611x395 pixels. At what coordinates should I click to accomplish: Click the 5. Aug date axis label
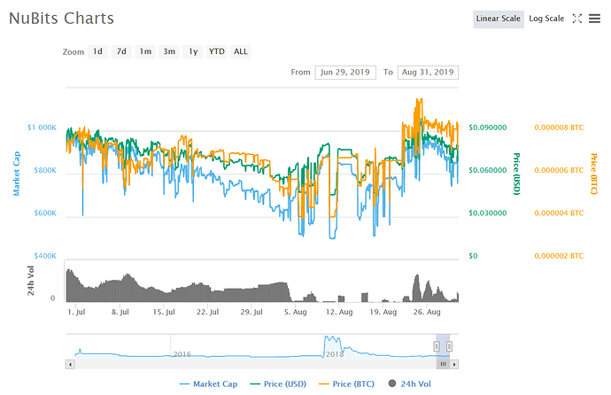[x=296, y=312]
